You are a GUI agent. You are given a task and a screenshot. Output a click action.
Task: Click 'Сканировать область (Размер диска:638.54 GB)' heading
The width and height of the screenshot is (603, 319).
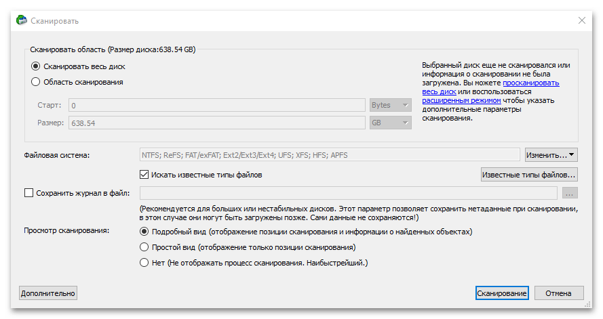113,49
